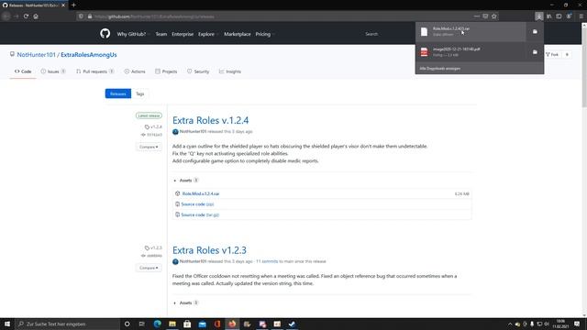Switch to the Actions tab
This screenshot has width=587, height=330.
tap(135, 71)
